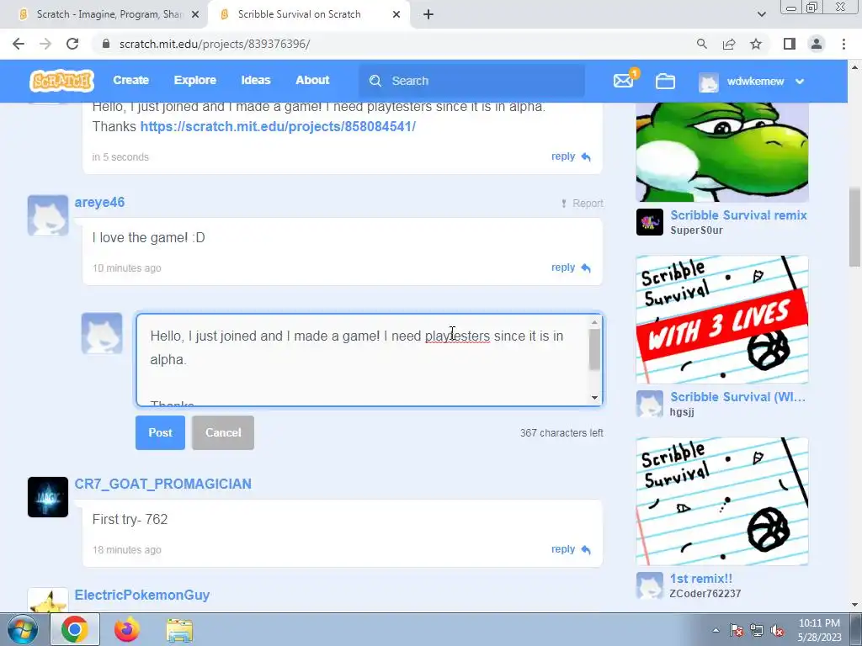862x646 pixels.
Task: Open the Yoshi remix thumbnail
Action: 722,152
